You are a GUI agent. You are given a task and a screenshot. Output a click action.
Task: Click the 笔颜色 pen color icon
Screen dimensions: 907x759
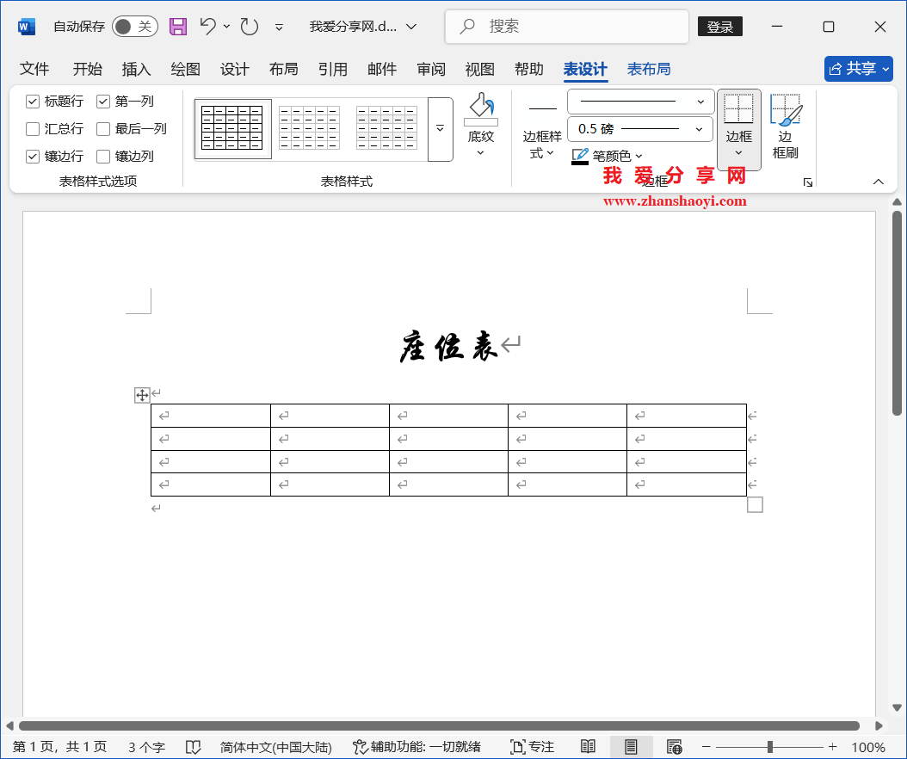tap(580, 157)
